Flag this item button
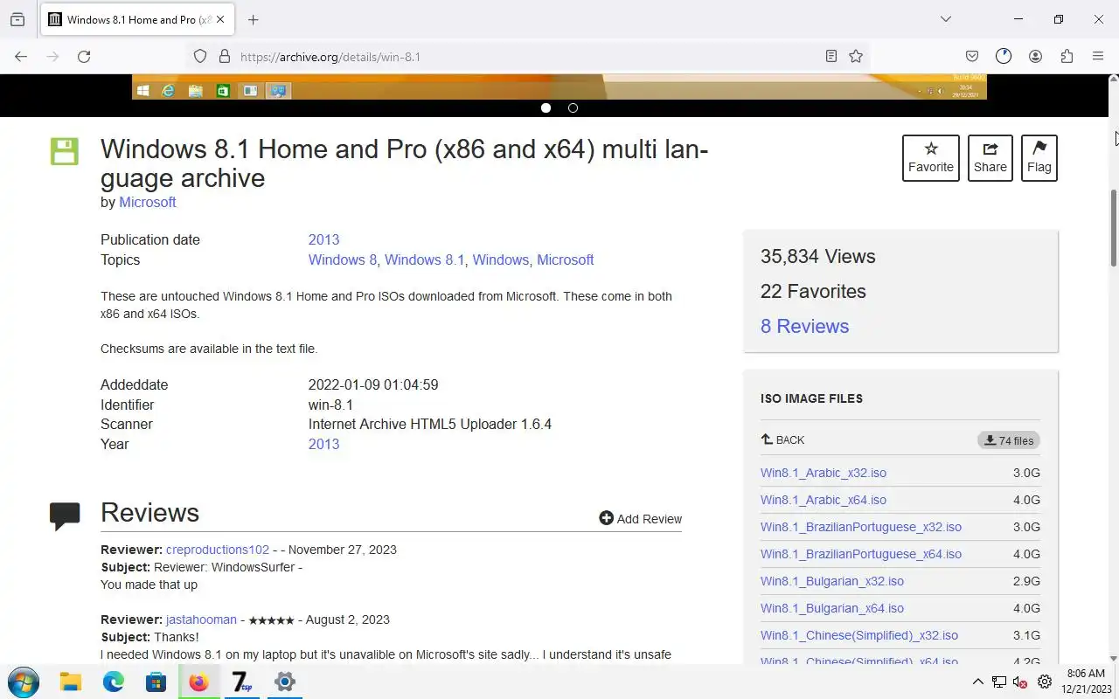Screen dimensions: 1119x699 click(x=1039, y=158)
